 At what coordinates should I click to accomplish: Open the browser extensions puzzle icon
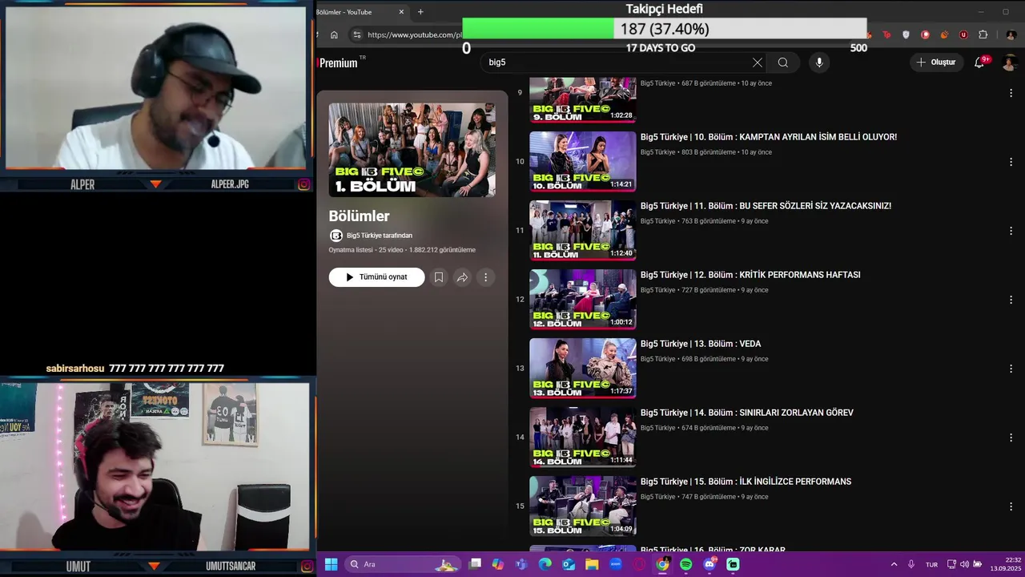point(983,34)
